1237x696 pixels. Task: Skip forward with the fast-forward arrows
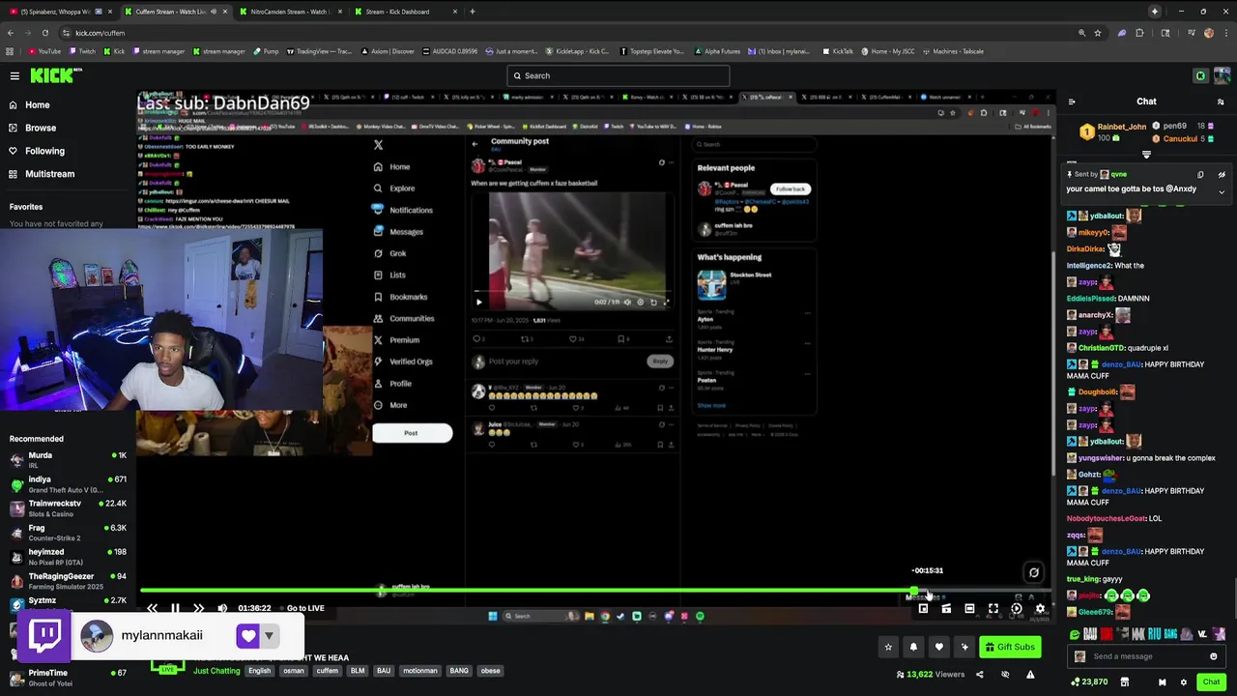tap(198, 608)
